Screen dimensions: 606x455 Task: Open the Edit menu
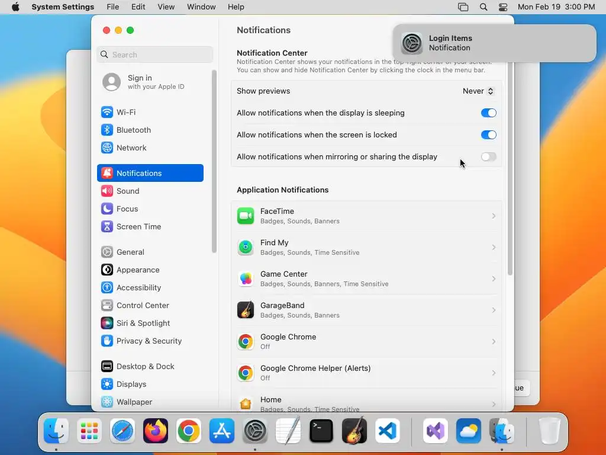tap(138, 7)
